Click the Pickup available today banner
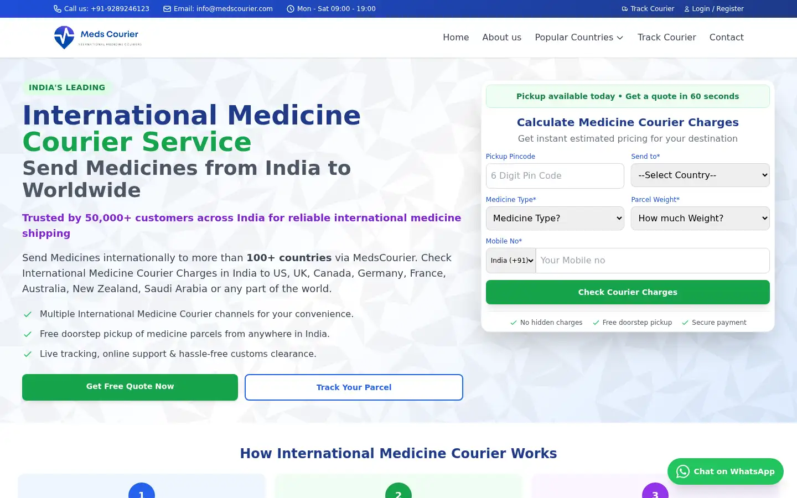 point(628,96)
